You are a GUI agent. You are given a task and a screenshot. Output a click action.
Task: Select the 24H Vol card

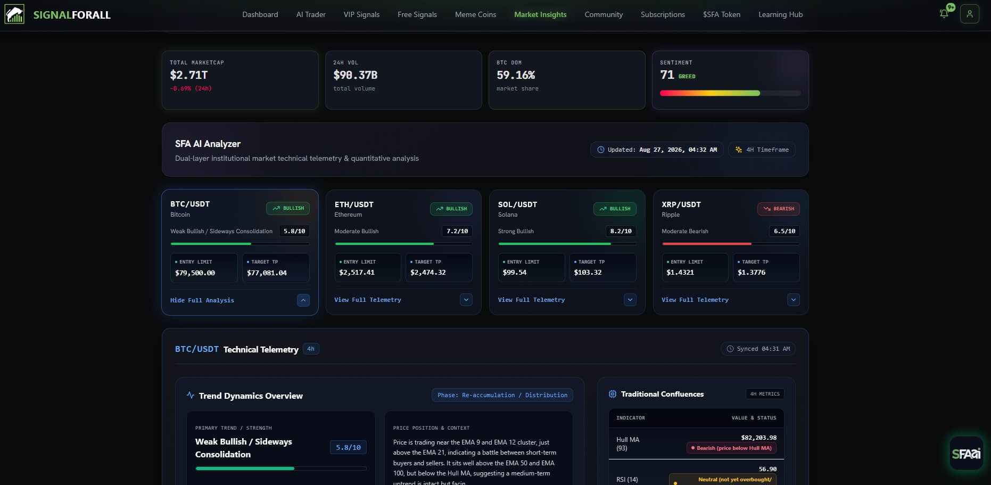403,80
